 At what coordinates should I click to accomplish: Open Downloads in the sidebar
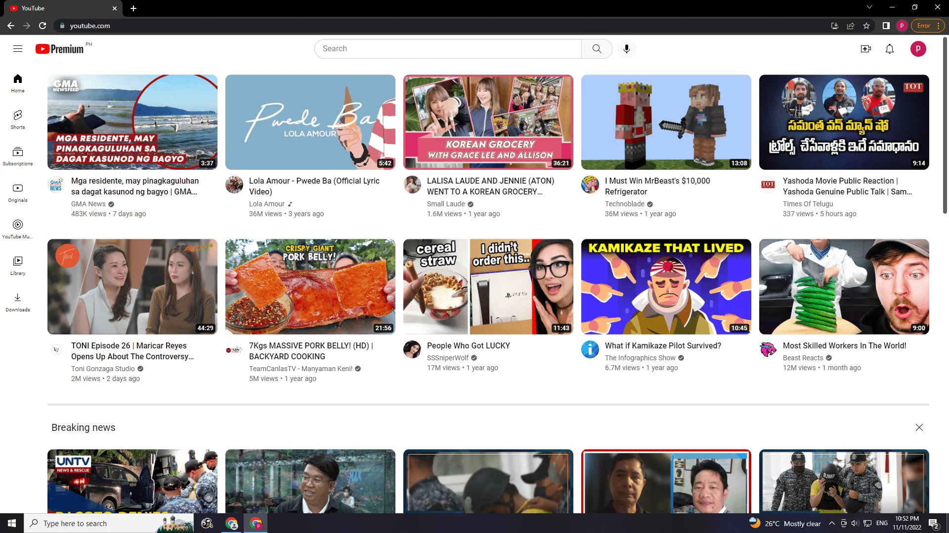(18, 303)
